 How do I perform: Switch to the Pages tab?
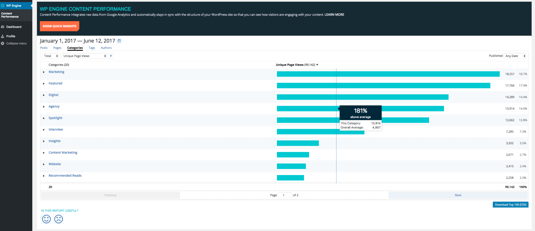pos(57,48)
